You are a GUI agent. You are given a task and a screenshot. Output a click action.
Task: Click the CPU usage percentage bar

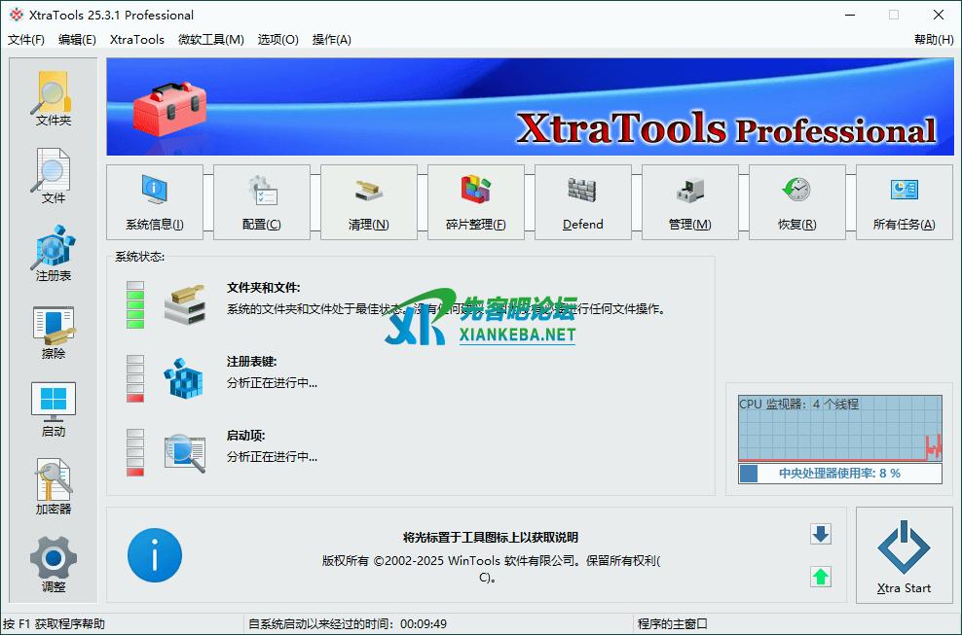point(839,474)
